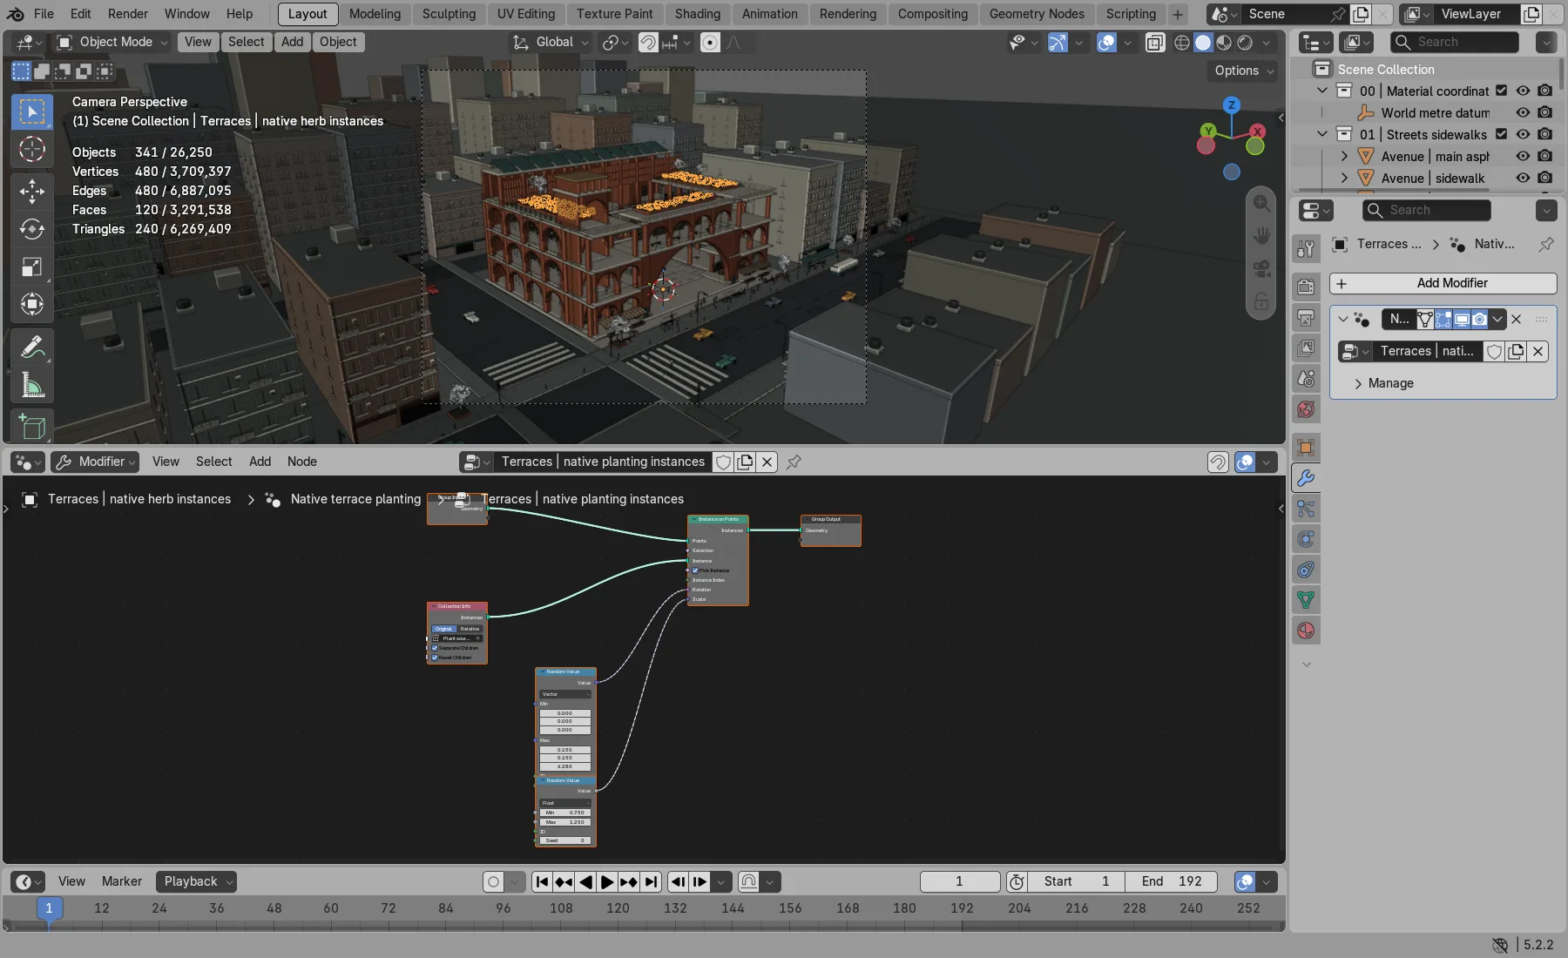
Task: Click the viewport zoom magnifier icon
Action: (x=1261, y=203)
